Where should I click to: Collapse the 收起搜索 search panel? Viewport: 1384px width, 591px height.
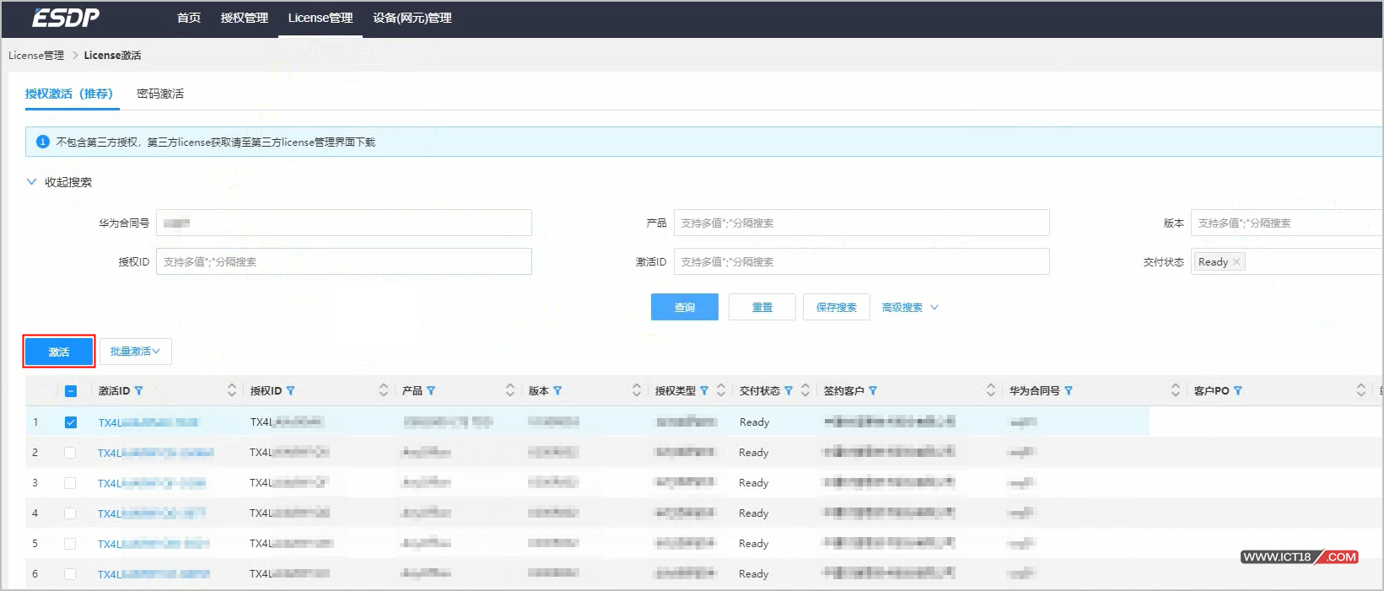[59, 182]
